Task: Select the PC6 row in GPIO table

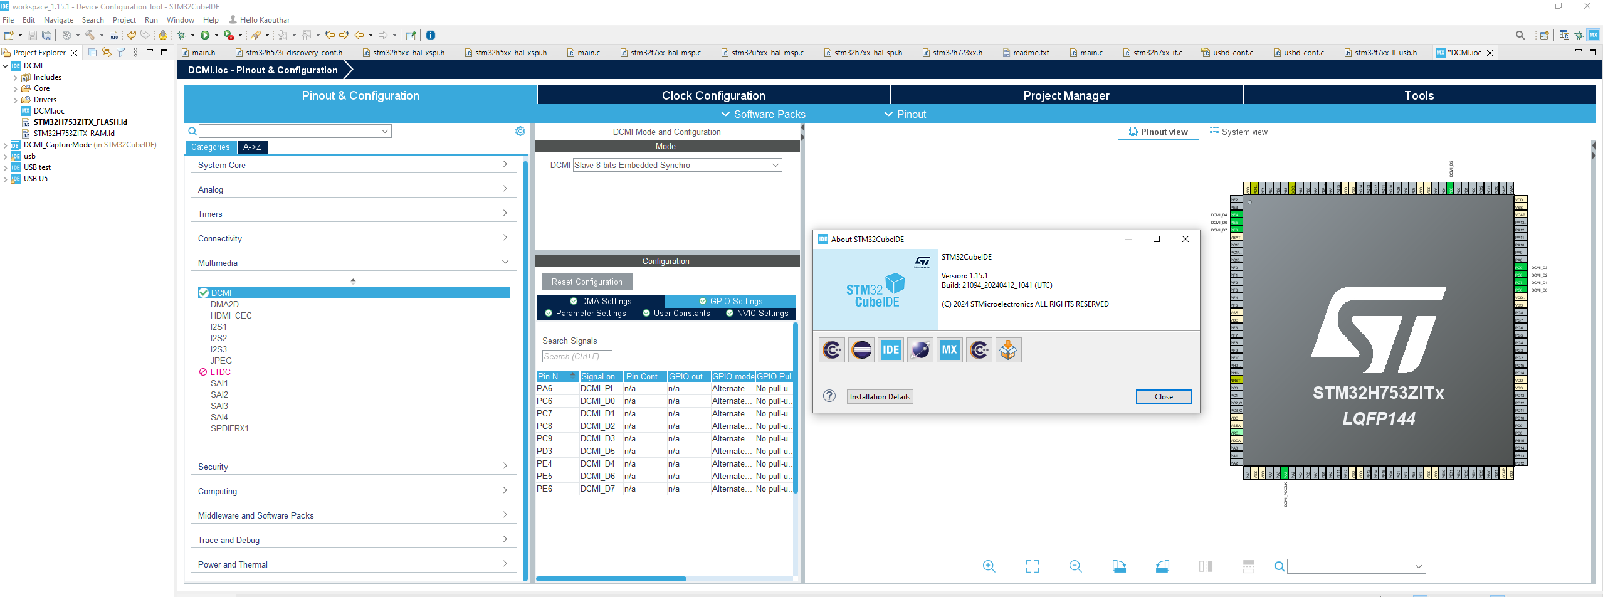Action: pyautogui.click(x=665, y=401)
